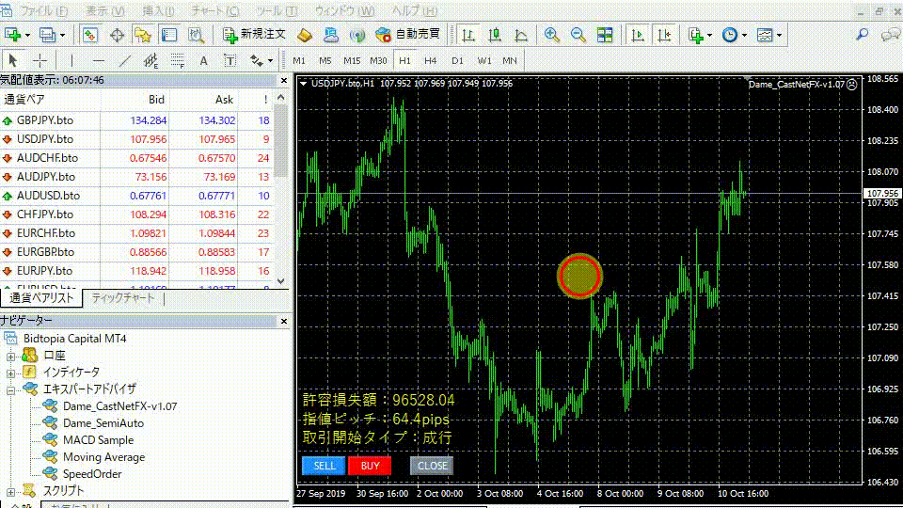The height and width of the screenshot is (508, 903).
Task: Open the profiles dropdown arrow
Action: pyautogui.click(x=62, y=35)
